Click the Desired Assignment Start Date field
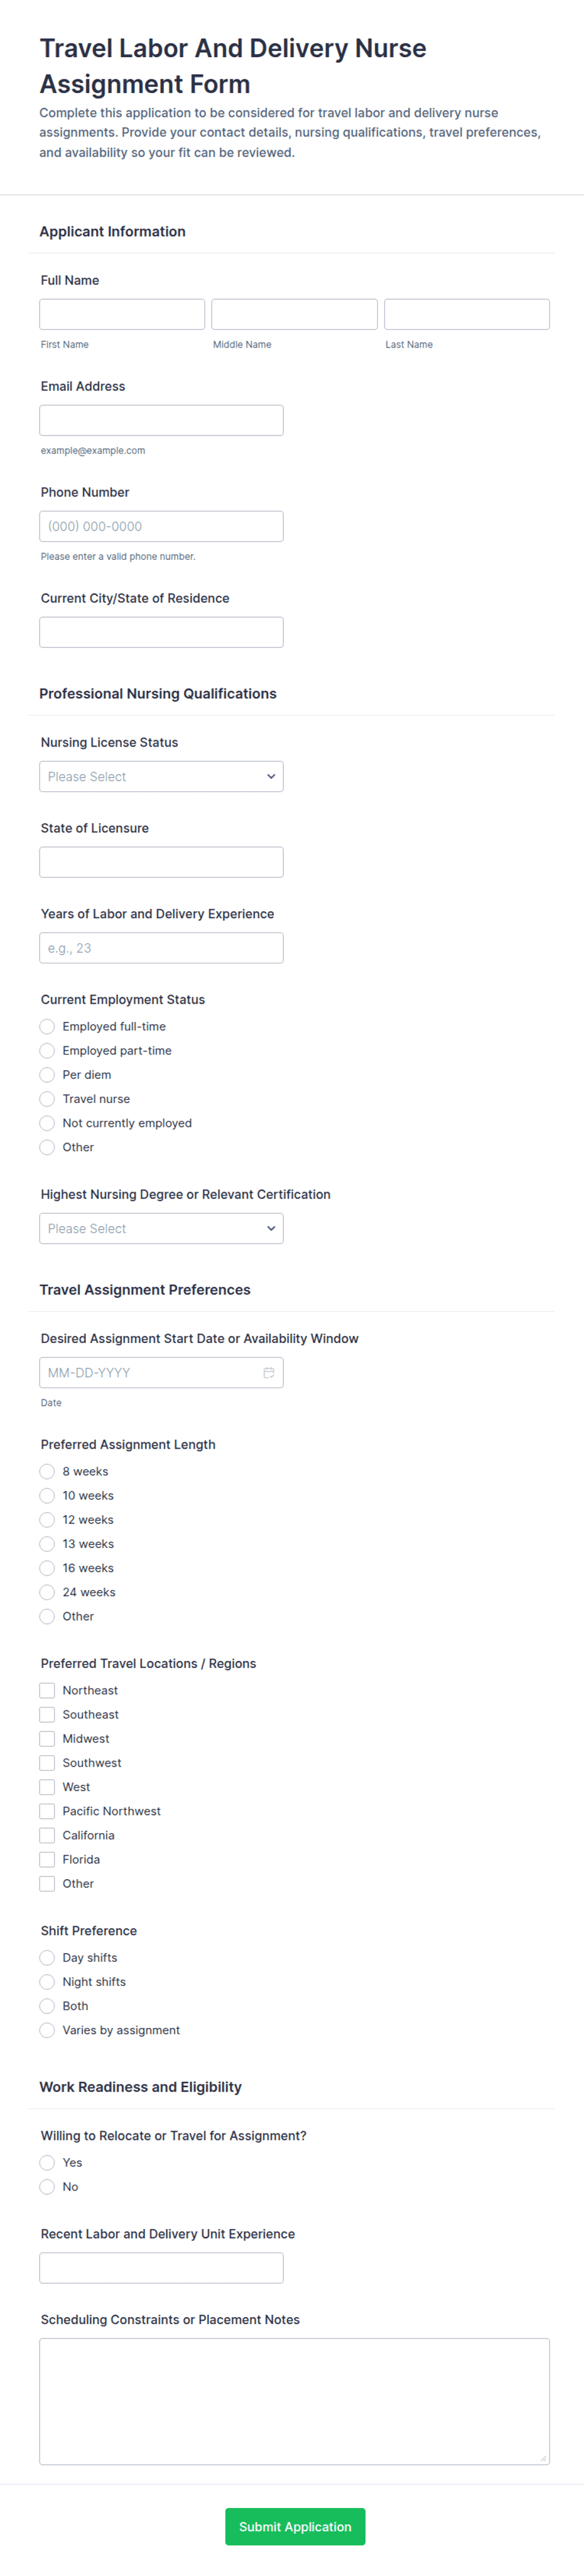 161,1372
